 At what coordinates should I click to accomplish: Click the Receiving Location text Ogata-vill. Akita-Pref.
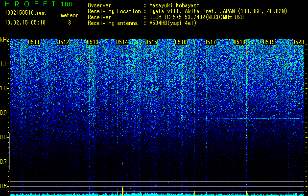tap(182, 11)
